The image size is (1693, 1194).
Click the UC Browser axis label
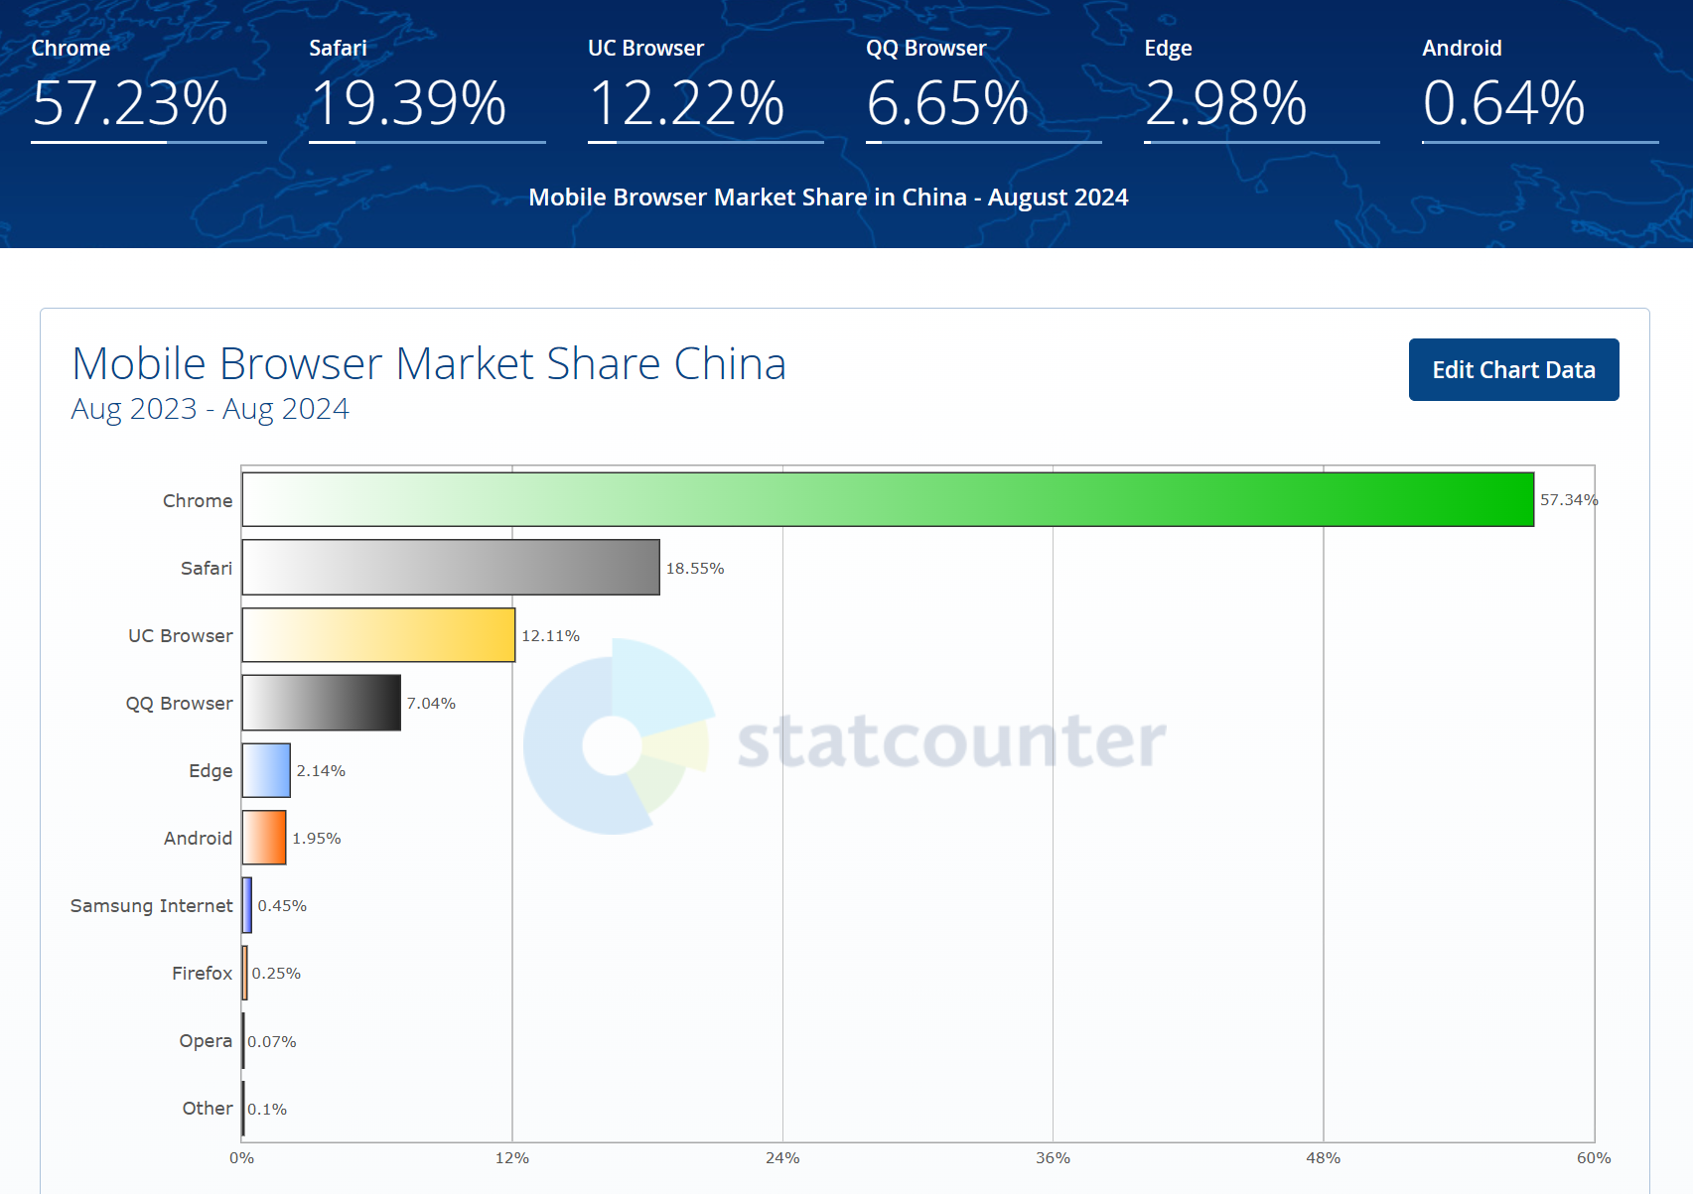point(181,636)
